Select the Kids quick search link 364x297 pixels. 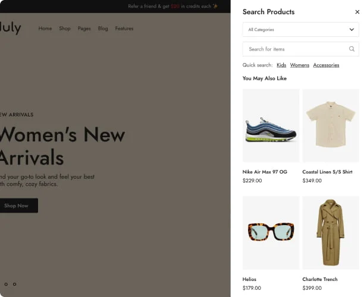click(x=281, y=65)
